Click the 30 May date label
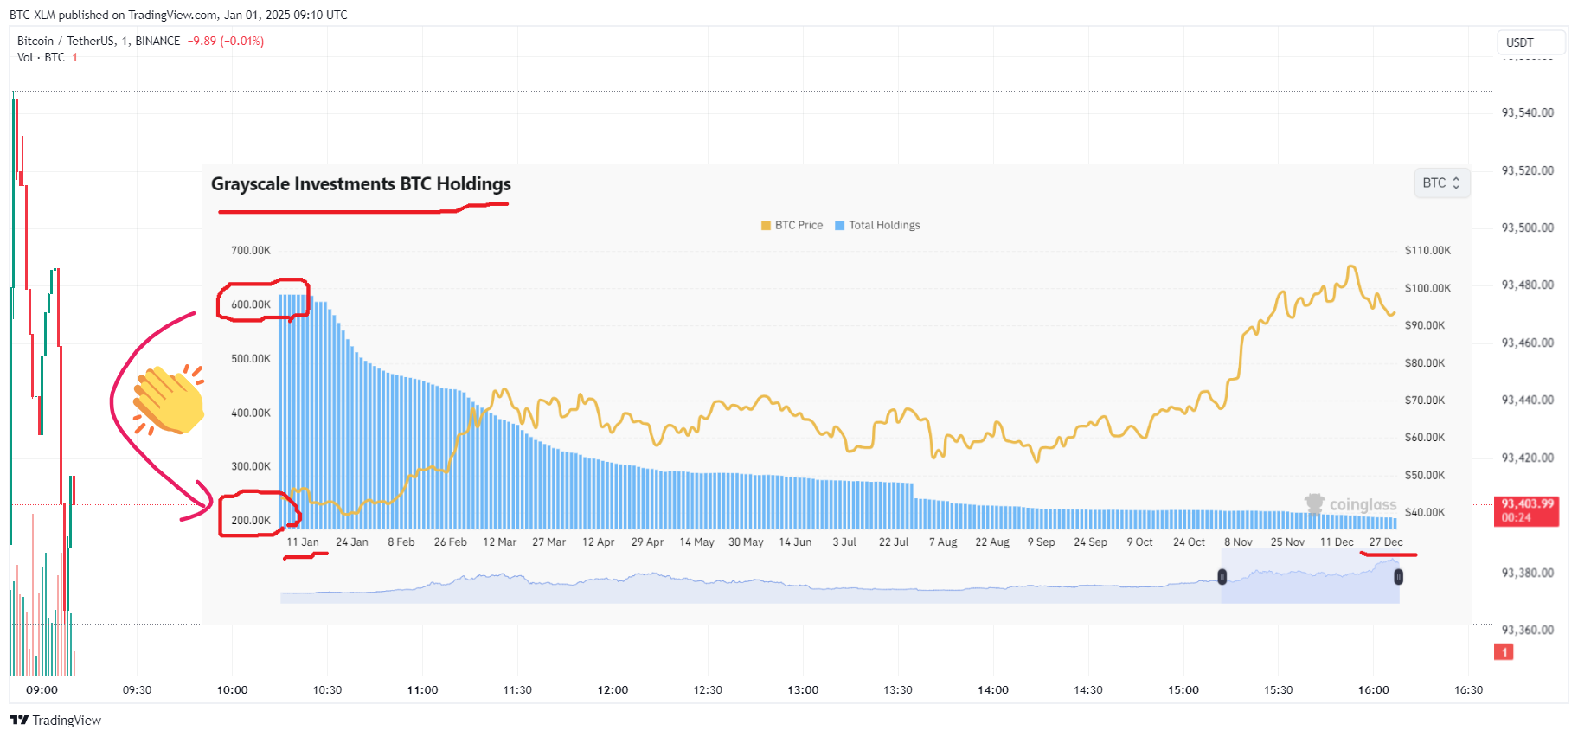Screen dimensions: 1578x737 [x=746, y=542]
